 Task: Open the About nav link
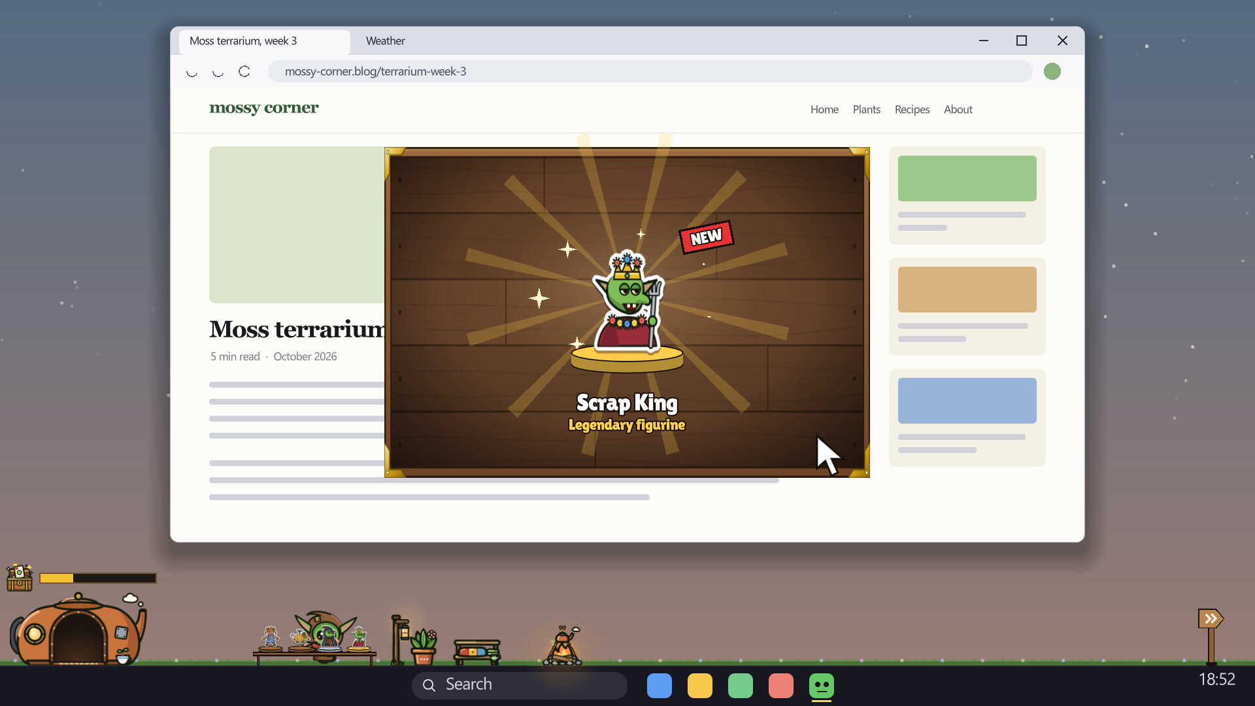pos(958,109)
